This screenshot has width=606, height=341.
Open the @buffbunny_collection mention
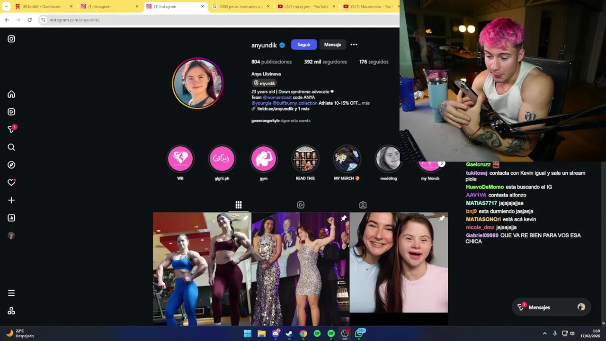click(294, 103)
